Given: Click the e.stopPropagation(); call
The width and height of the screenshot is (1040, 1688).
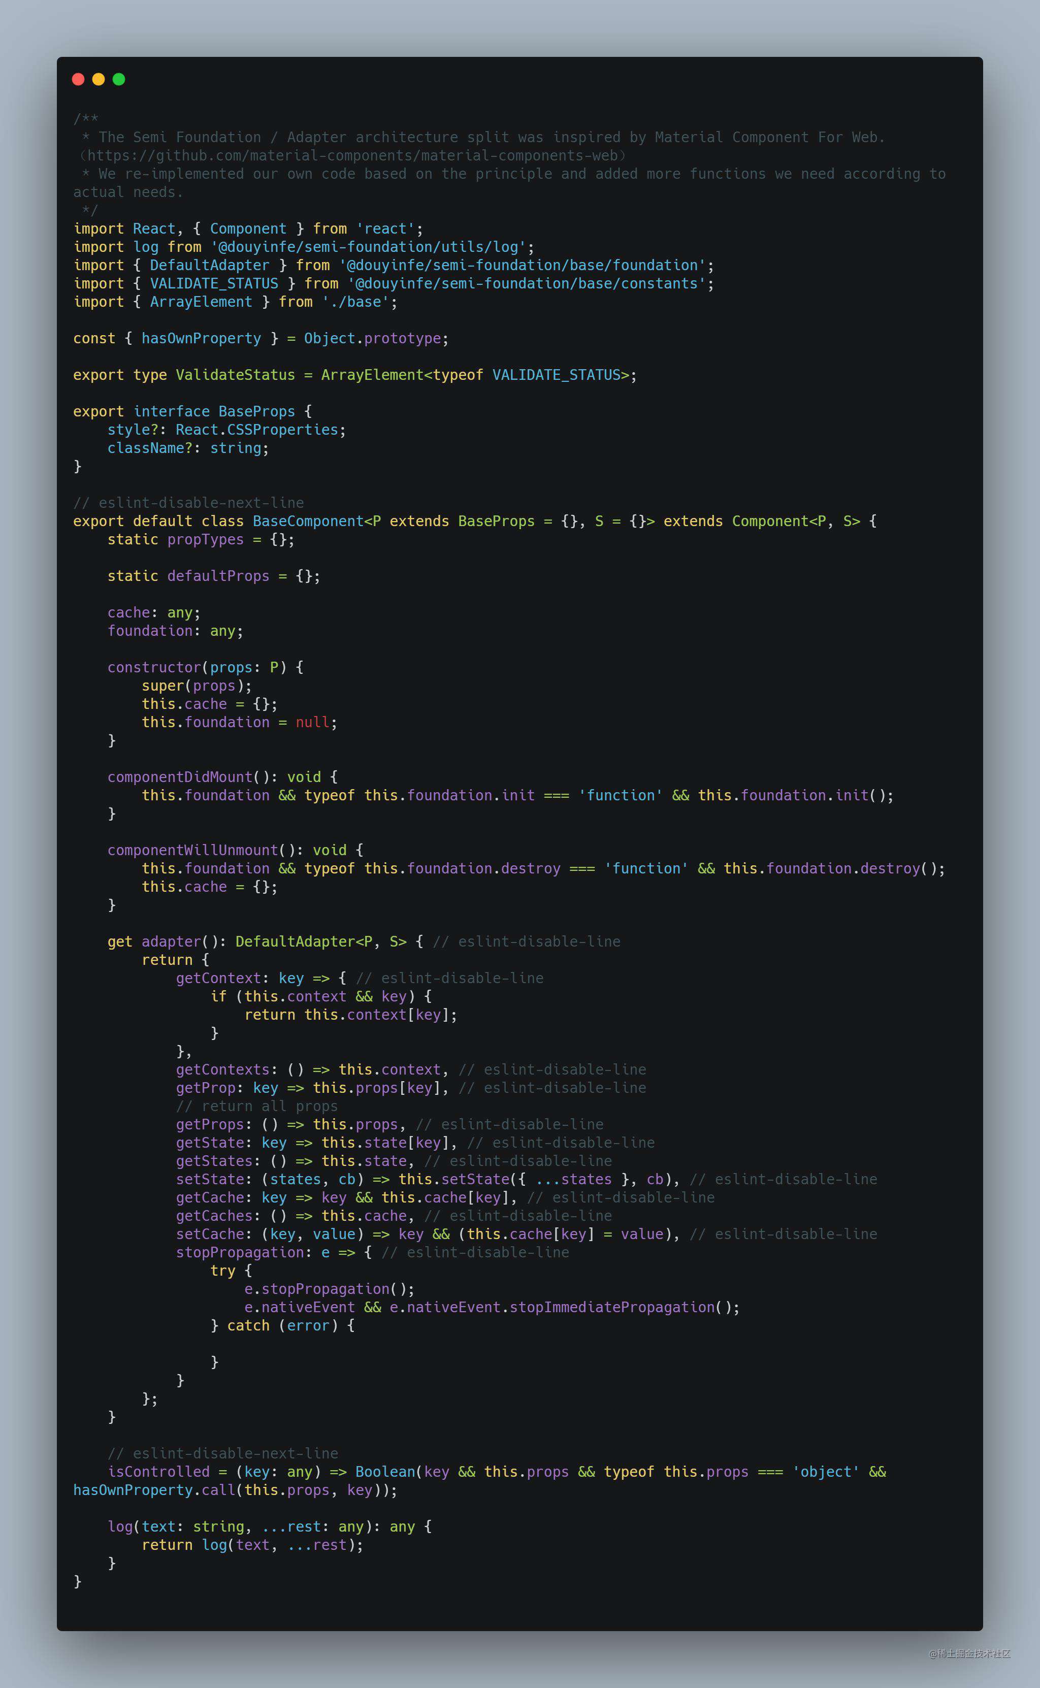Looking at the screenshot, I should point(329,1289).
